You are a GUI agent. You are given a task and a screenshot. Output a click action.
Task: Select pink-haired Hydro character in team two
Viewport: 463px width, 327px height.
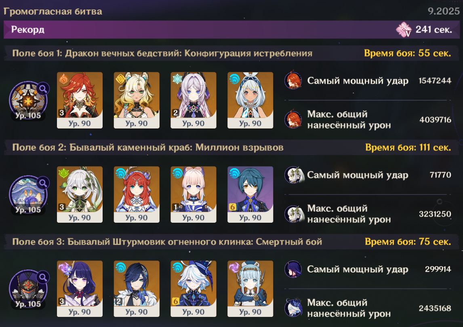click(x=194, y=194)
